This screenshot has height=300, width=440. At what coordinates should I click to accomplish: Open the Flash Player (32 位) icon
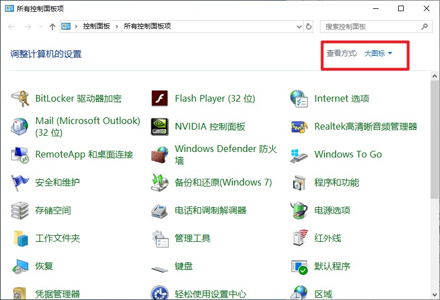(x=159, y=98)
